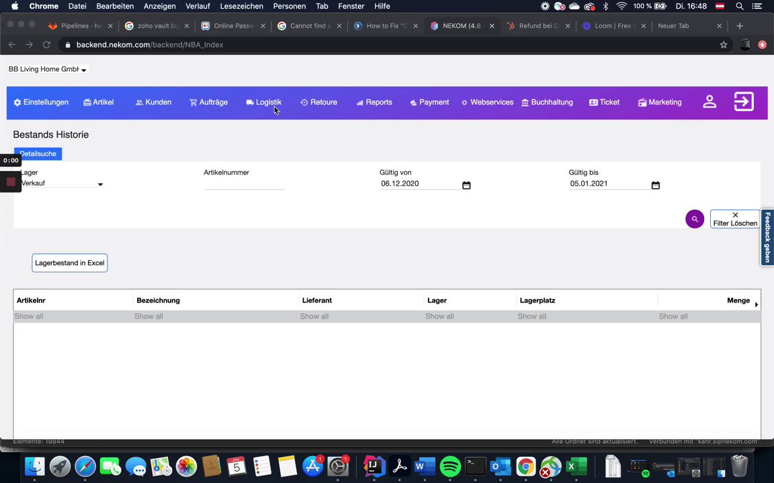774x483 pixels.
Task: Sort by the Menge column header
Action: 738,300
